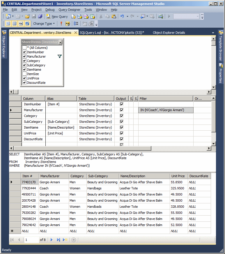Click the Verify SQL Syntax icon

pyautogui.click(x=68, y=24)
